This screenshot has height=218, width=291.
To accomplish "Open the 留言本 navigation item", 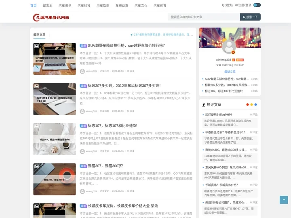I will pyautogui.click(x=48, y=6).
